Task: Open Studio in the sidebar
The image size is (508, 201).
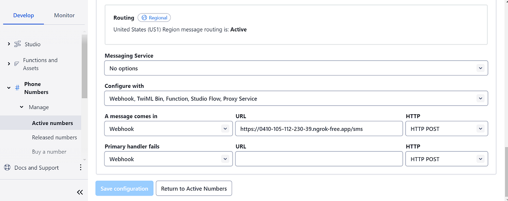Action: 33,44
